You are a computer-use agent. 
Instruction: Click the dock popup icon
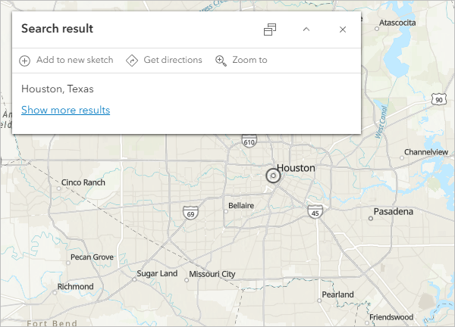click(x=270, y=30)
